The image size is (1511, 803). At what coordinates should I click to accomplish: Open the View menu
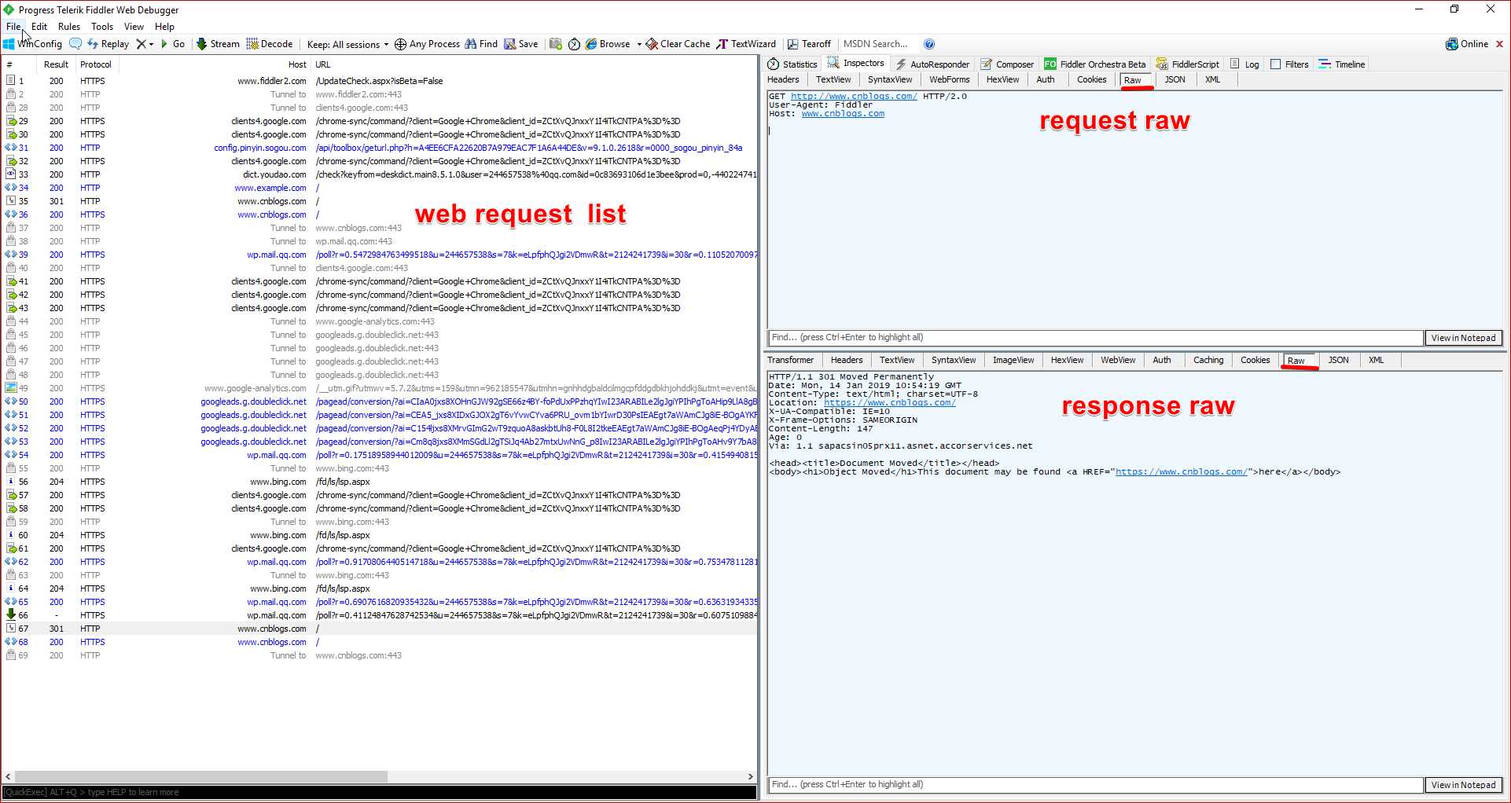[x=134, y=27]
